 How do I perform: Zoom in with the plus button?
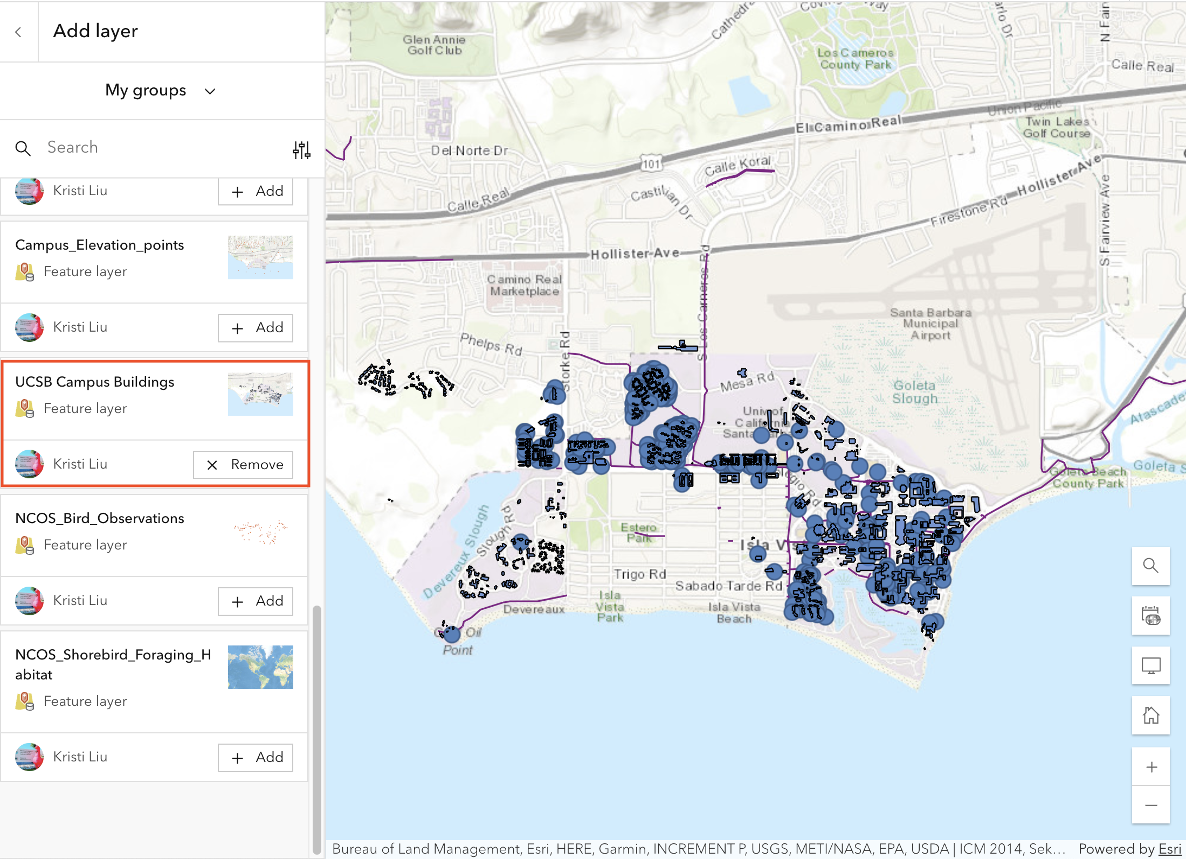(x=1150, y=767)
